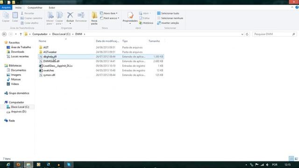Click Recortar in the ribbon
Screen dimensions: 299x168
click(x=28, y=14)
